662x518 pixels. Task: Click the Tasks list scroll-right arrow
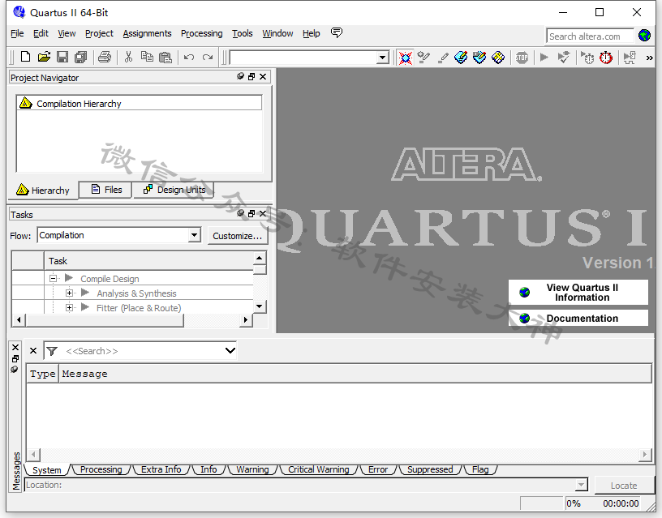[246, 319]
